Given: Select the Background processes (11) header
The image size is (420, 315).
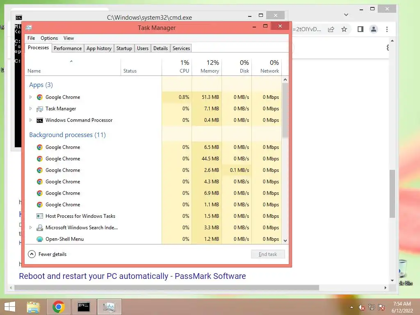Looking at the screenshot, I should [68, 135].
